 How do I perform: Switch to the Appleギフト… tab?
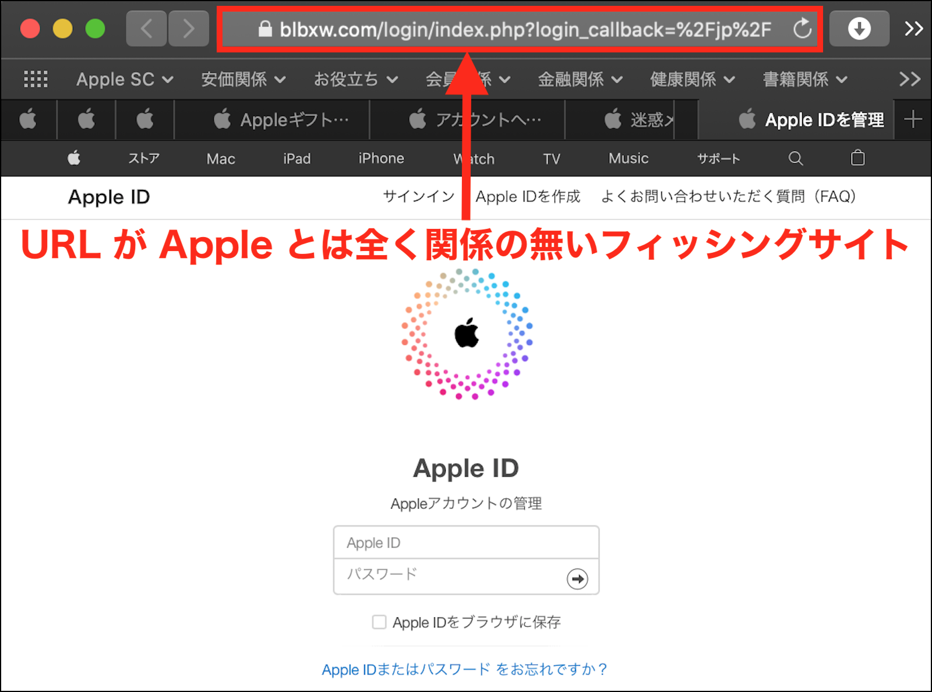(272, 120)
